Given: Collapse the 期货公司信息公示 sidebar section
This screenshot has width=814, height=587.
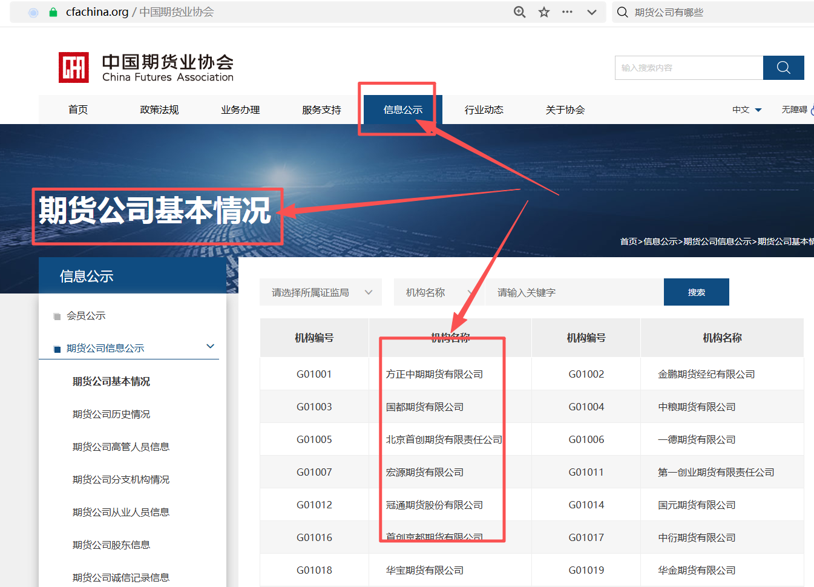Looking at the screenshot, I should coord(211,347).
